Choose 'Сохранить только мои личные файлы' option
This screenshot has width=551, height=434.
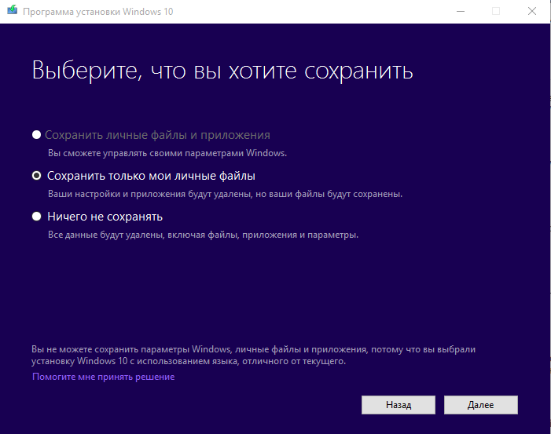[x=36, y=176]
